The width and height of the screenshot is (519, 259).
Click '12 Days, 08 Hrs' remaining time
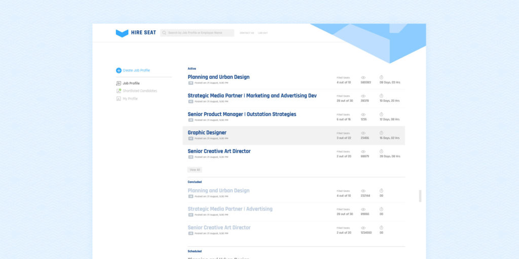click(x=390, y=119)
